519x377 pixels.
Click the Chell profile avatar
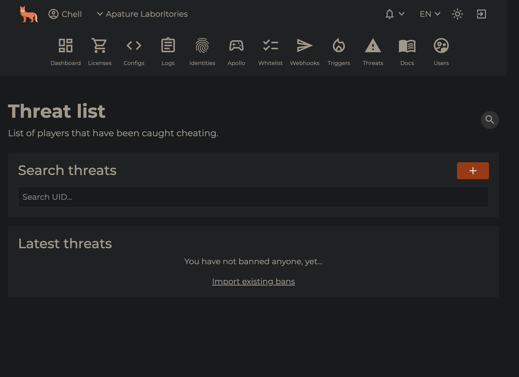53,14
